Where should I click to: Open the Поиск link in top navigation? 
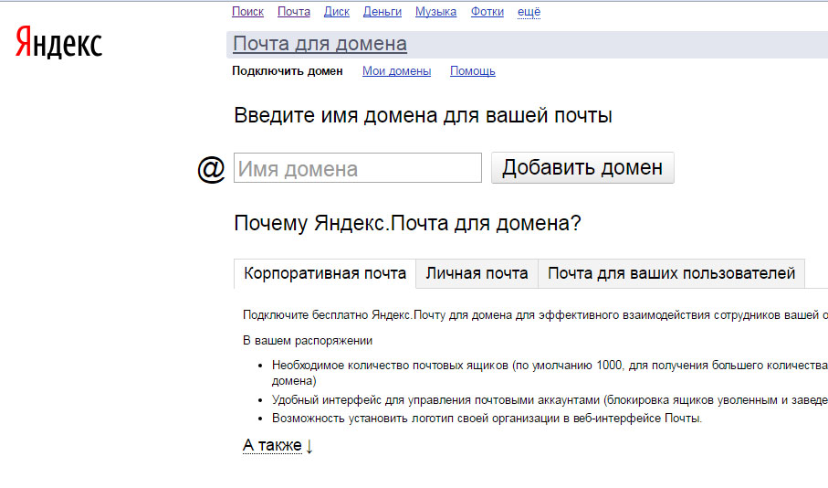[x=247, y=11]
